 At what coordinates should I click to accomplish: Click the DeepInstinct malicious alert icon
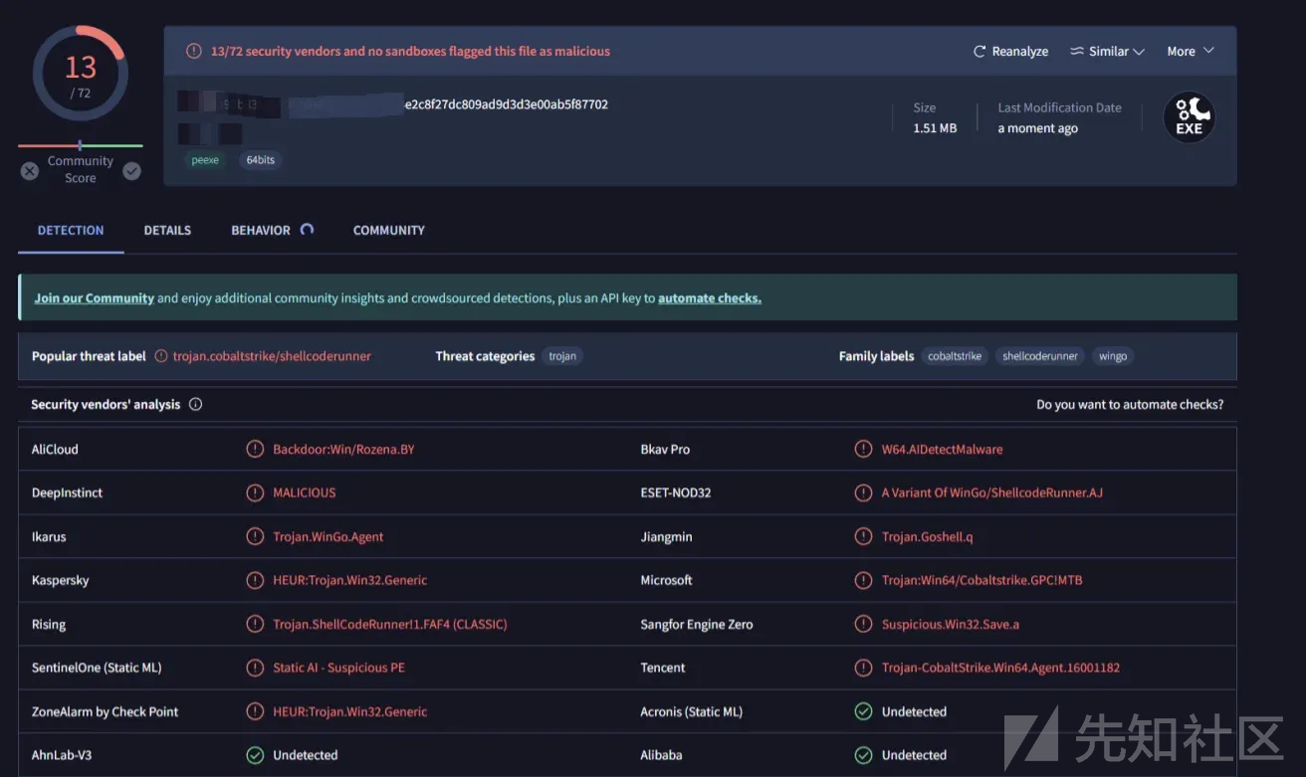pos(255,492)
